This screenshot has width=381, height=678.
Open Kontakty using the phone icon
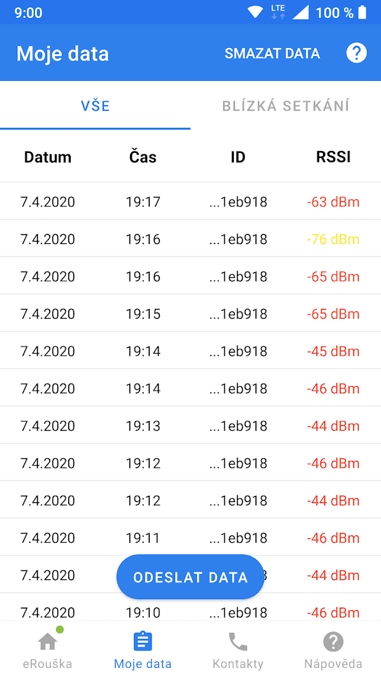(238, 640)
